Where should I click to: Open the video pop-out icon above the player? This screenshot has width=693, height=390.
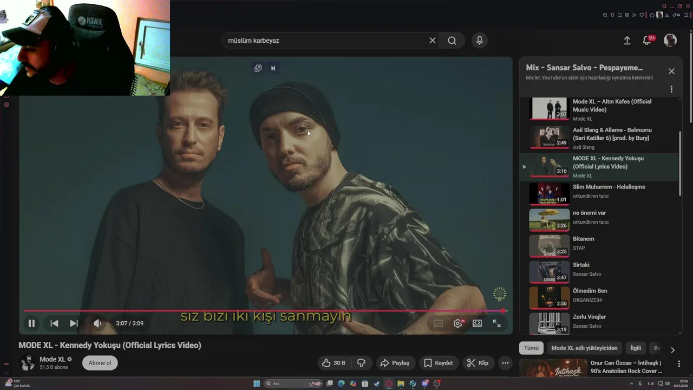pos(258,68)
